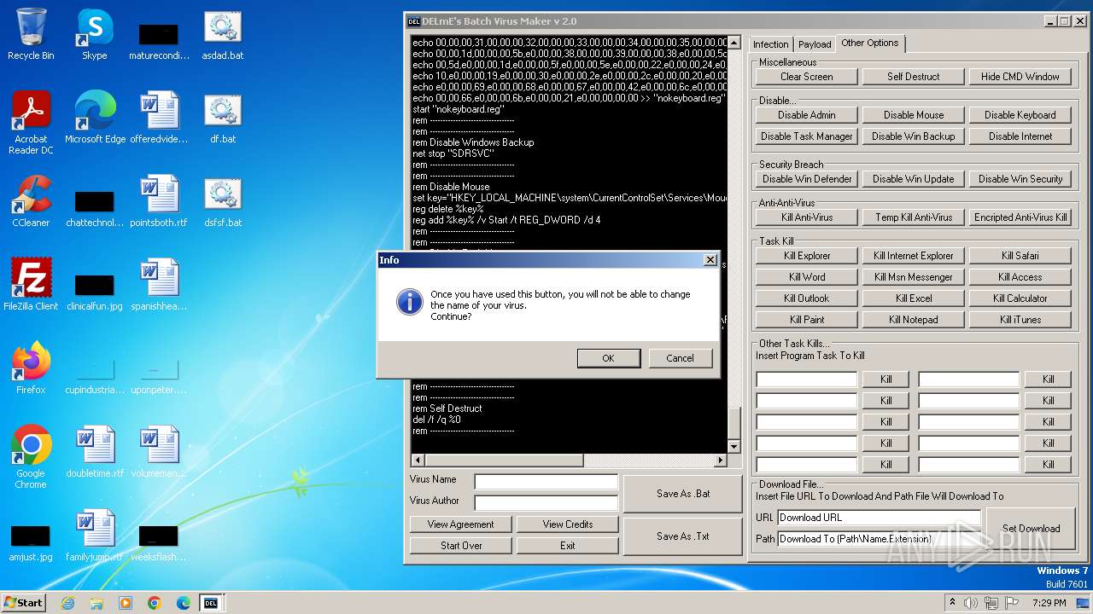Launch Firefox desktop shortcut
Viewport: 1093px width, 614px height.
[x=31, y=368]
